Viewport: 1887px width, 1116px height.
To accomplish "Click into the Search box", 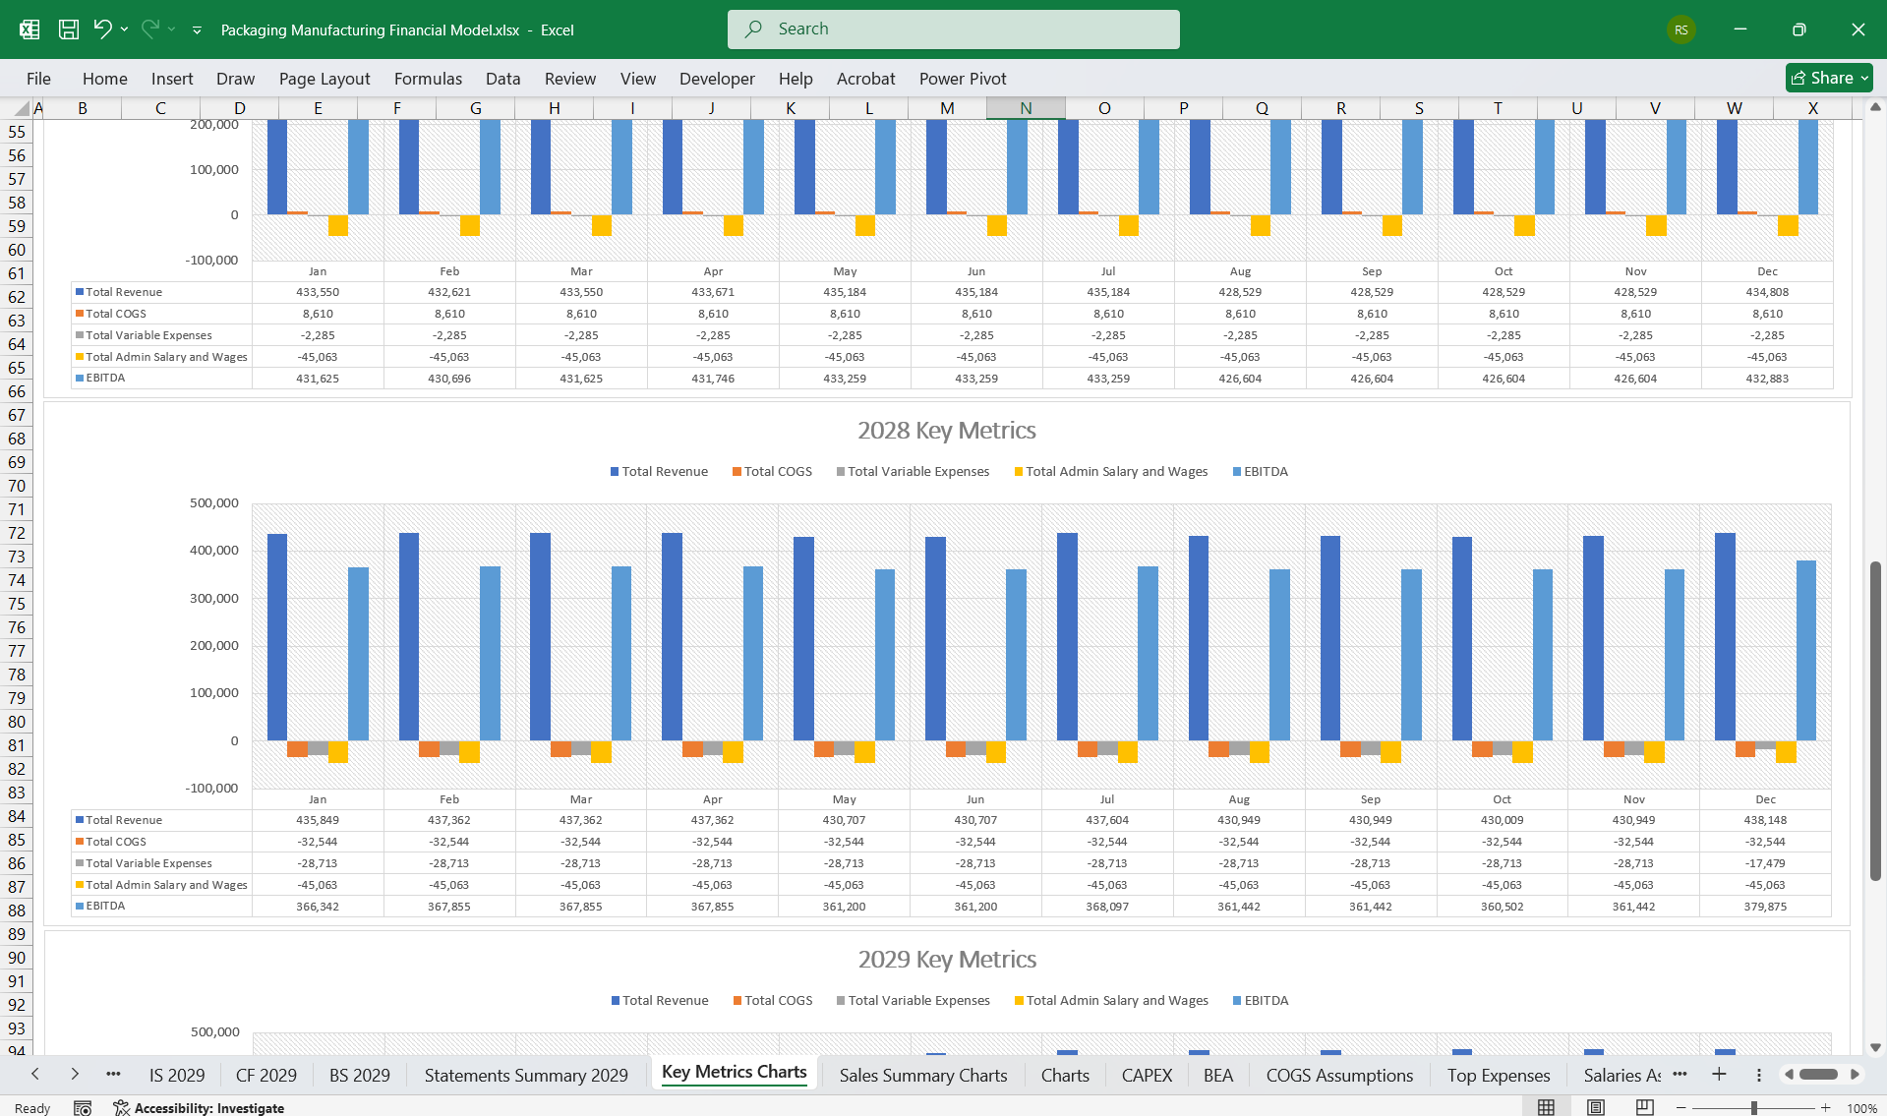I will pyautogui.click(x=953, y=29).
